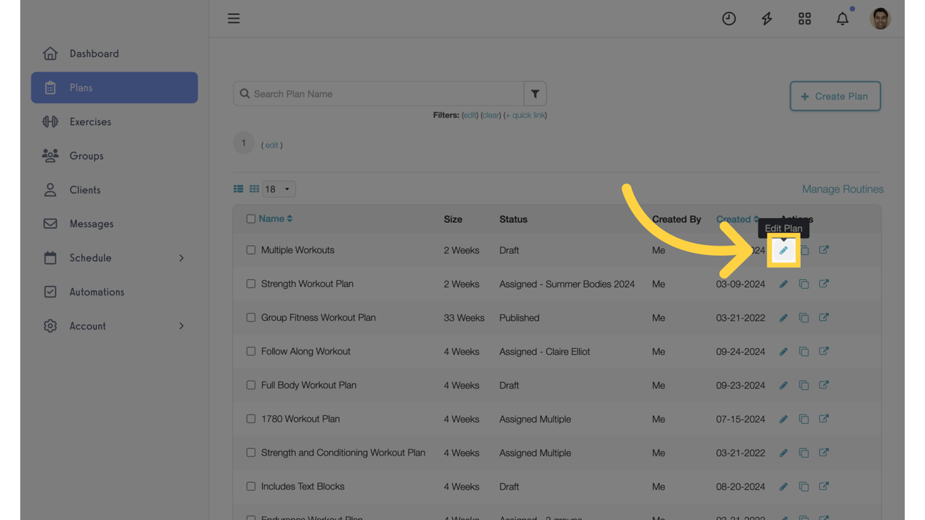Viewport: 925px width, 520px height.
Task: Open the apps grid icon in top bar
Action: (804, 18)
